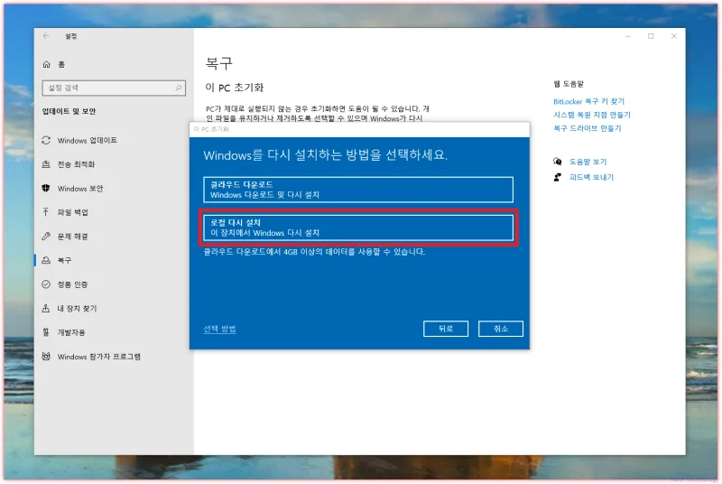Click the 복구 recovery icon in sidebar

point(46,260)
